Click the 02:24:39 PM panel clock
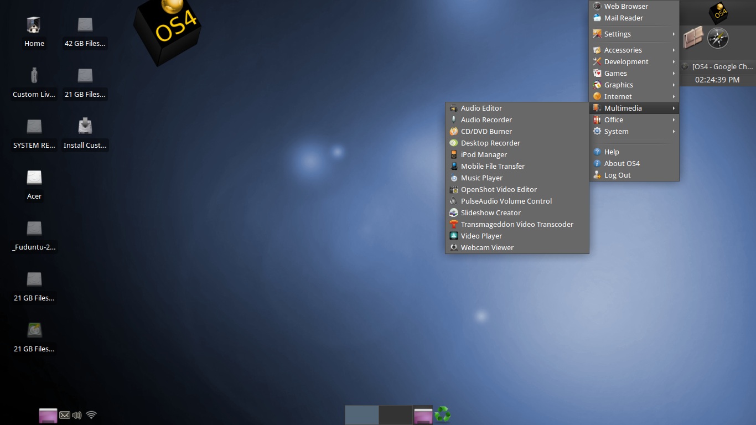The height and width of the screenshot is (425, 756). (x=717, y=80)
